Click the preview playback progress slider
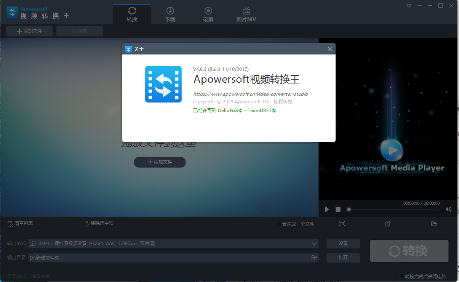 [x=393, y=209]
